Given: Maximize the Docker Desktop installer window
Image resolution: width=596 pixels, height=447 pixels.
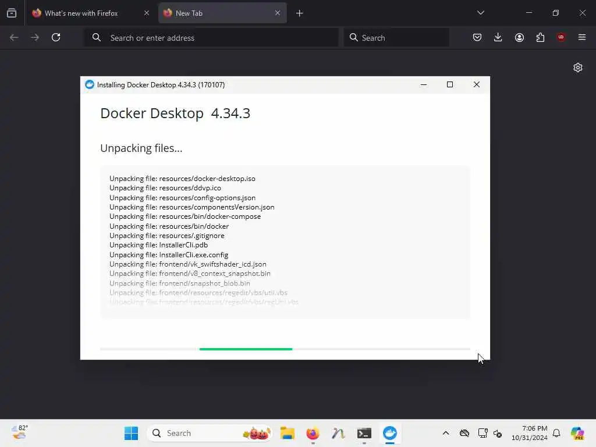Looking at the screenshot, I should tap(450, 84).
